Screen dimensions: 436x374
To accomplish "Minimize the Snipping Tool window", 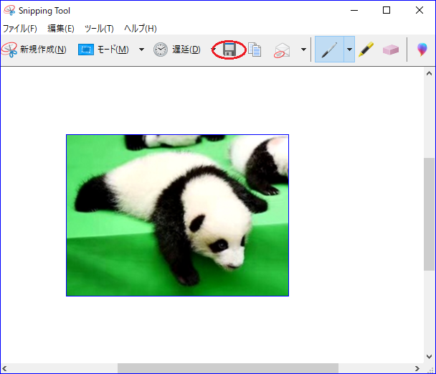I will tap(354, 10).
